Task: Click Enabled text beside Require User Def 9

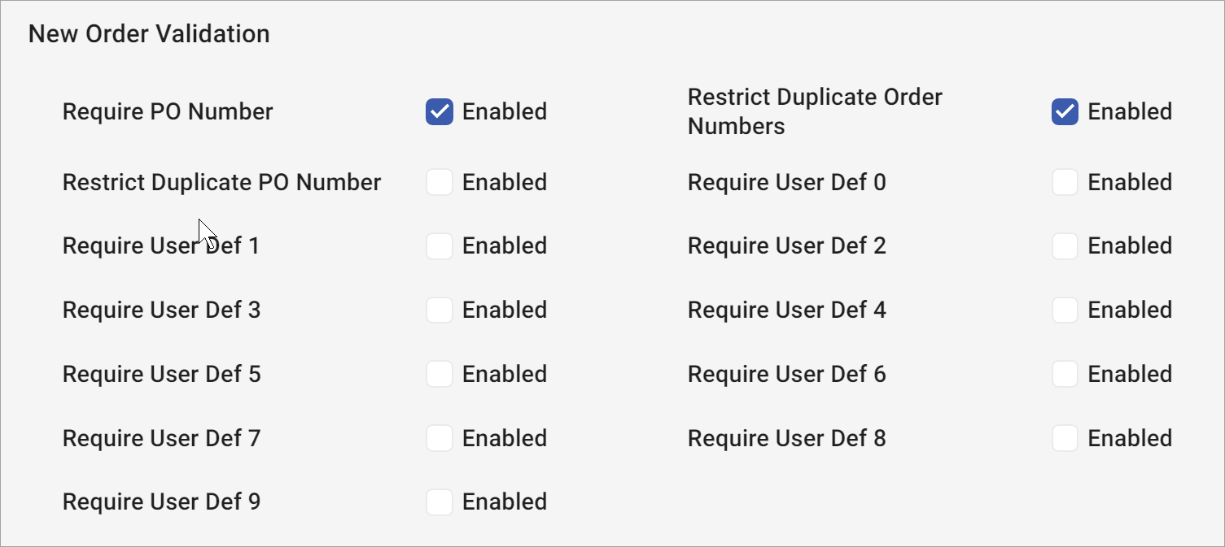Action: point(504,502)
